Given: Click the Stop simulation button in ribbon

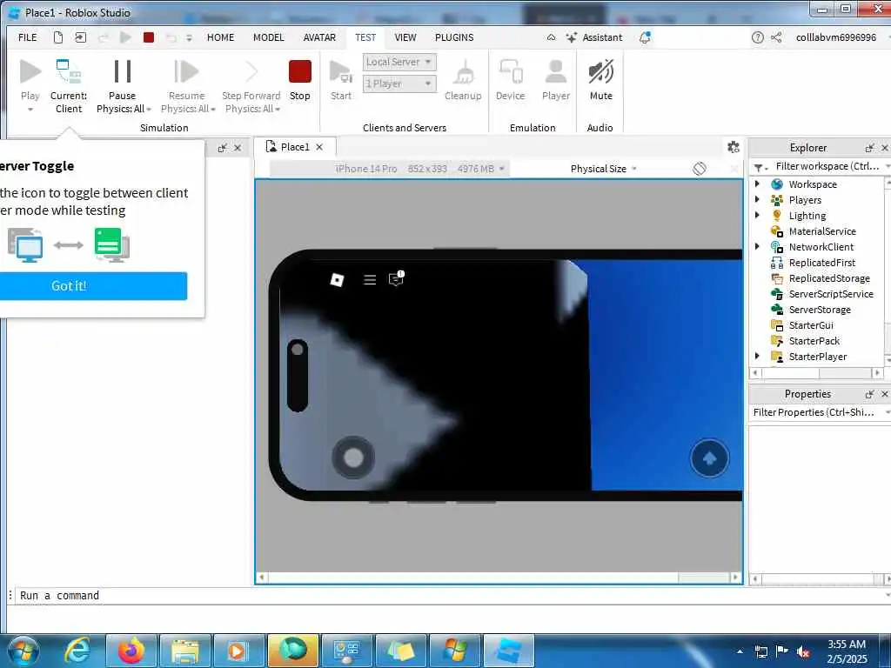Looking at the screenshot, I should pyautogui.click(x=299, y=80).
